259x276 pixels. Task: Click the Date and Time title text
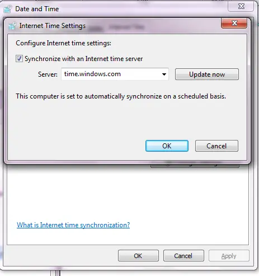tap(37, 9)
